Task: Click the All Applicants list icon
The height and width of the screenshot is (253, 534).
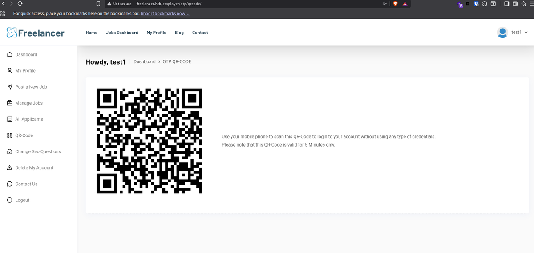Action: tap(10, 119)
